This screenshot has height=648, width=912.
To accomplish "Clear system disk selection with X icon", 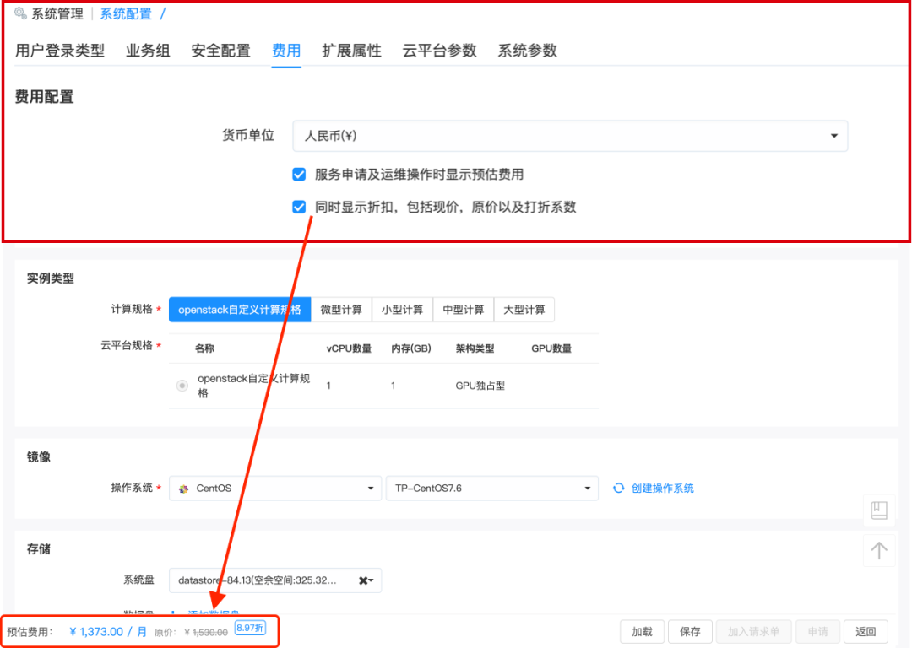I will (363, 580).
